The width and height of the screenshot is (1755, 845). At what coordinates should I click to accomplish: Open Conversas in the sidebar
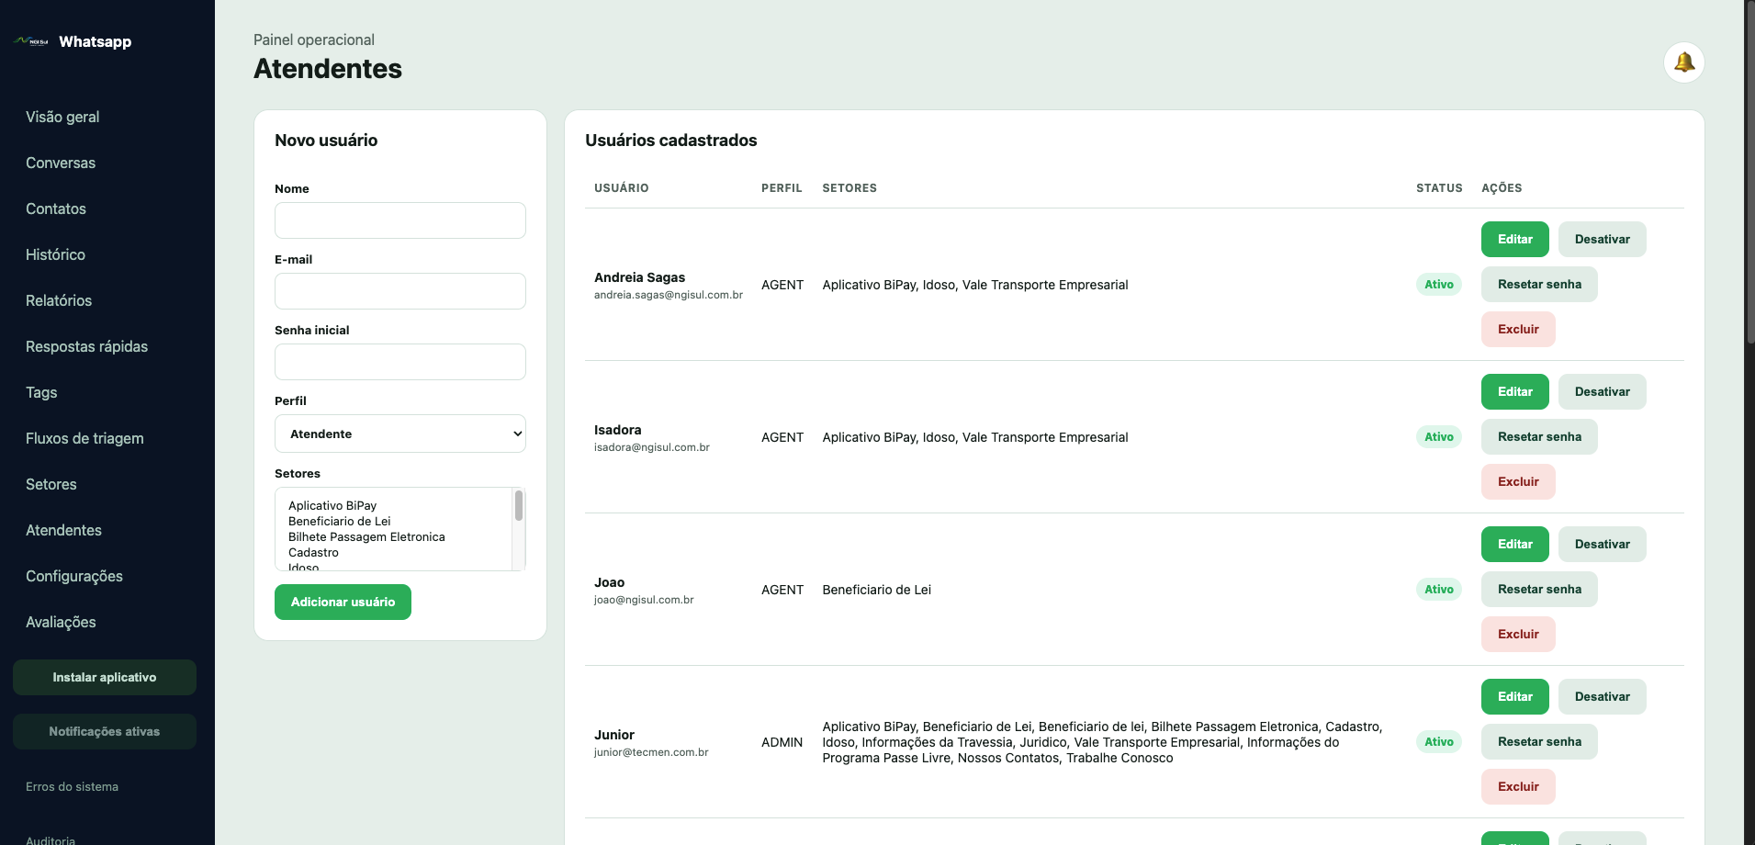61,163
